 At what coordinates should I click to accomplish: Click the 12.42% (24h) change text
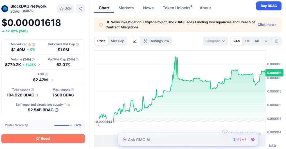tap(17, 31)
